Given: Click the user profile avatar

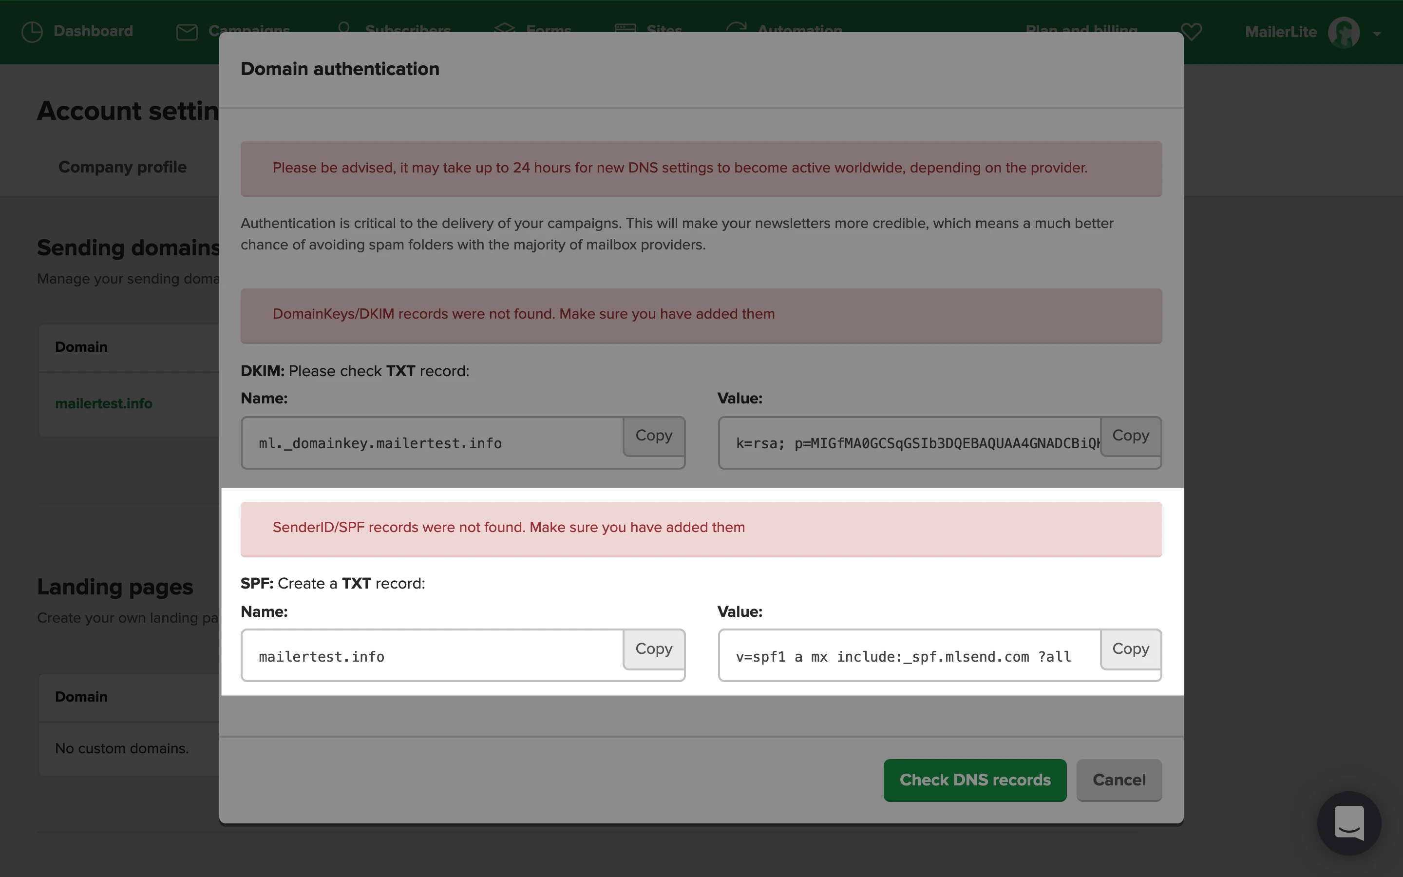Looking at the screenshot, I should coord(1343,32).
